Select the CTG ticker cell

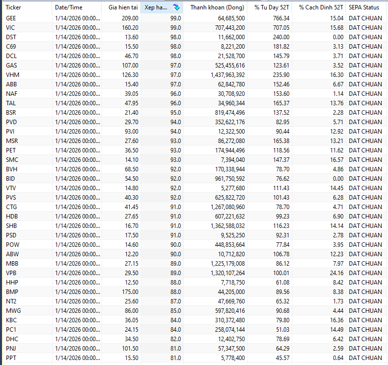pyautogui.click(x=11, y=207)
